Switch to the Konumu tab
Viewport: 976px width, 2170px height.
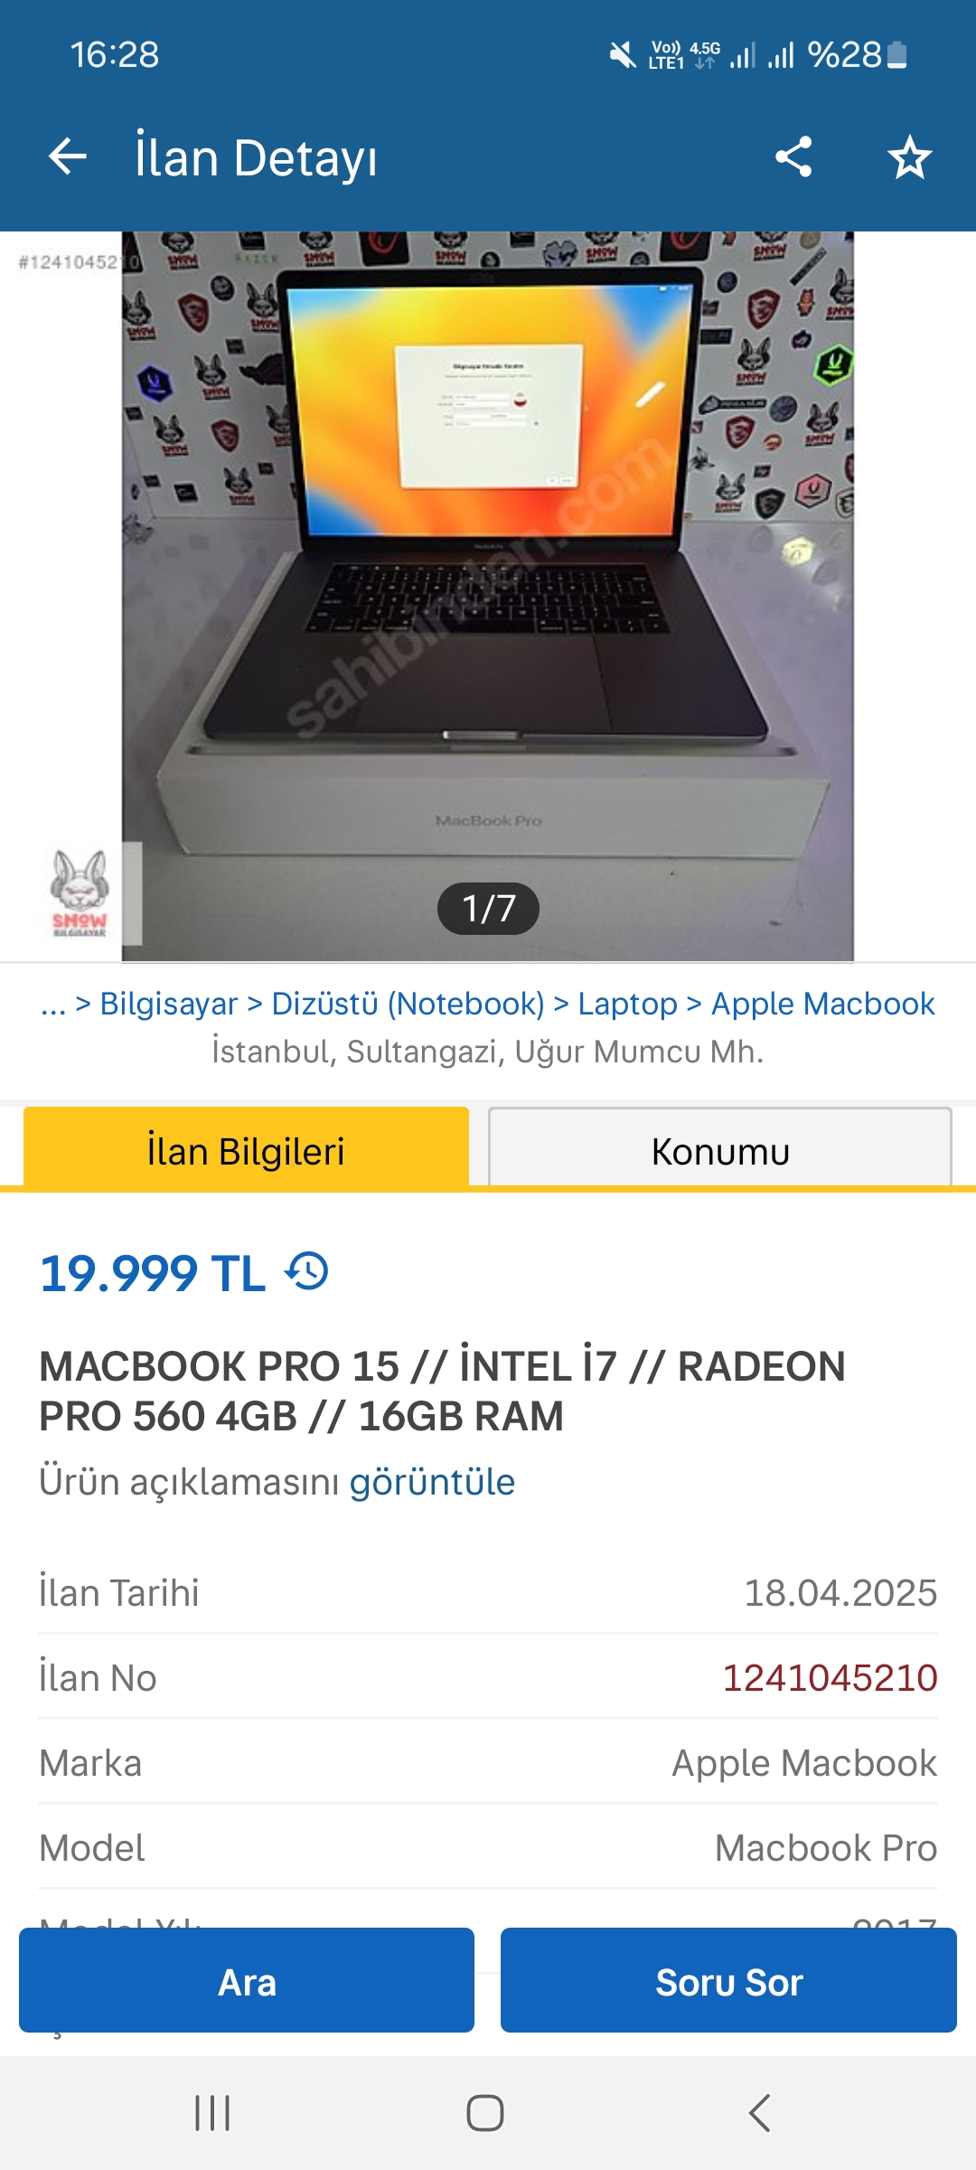720,1148
